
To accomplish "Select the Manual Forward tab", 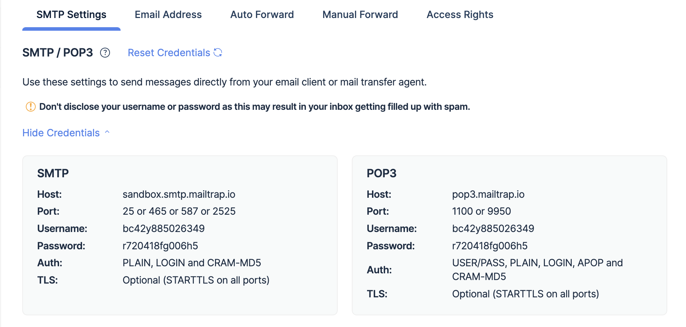I will point(360,14).
